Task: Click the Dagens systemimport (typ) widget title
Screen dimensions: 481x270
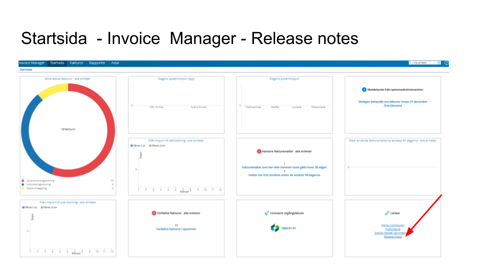Action: click(x=176, y=79)
